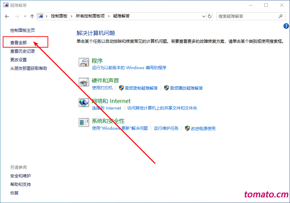This screenshot has width=290, height=203.
Task: Focus the 搜索疑难解答 search box
Action: point(251,16)
